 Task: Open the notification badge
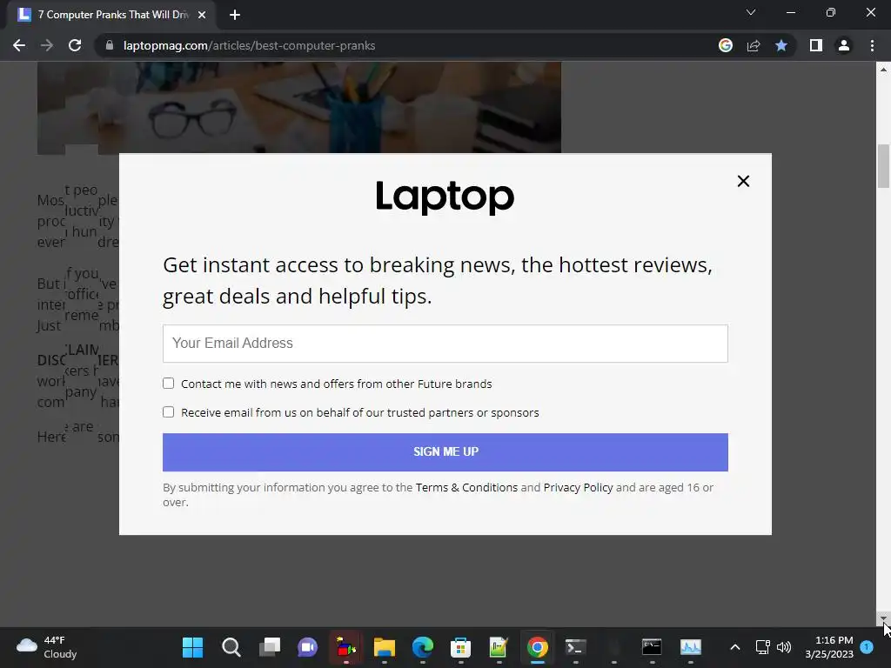tap(867, 646)
